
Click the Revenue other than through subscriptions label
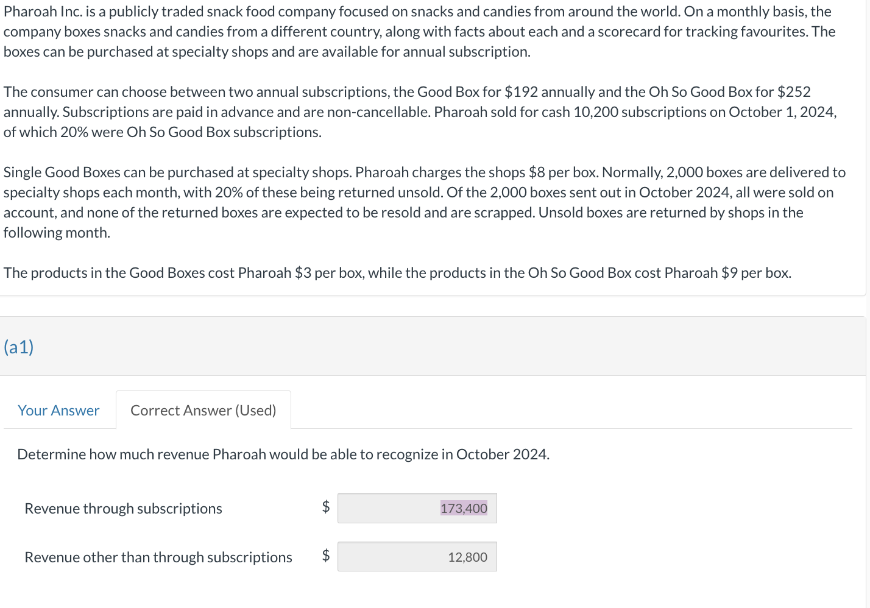[x=158, y=556]
